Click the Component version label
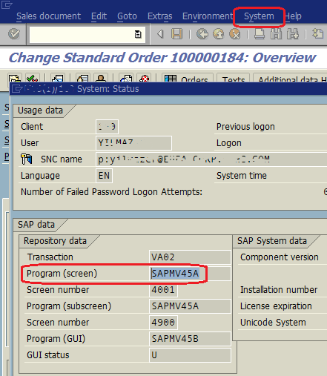327x376 pixels. 280,257
